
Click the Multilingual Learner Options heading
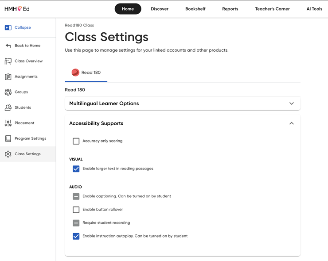[x=104, y=104]
